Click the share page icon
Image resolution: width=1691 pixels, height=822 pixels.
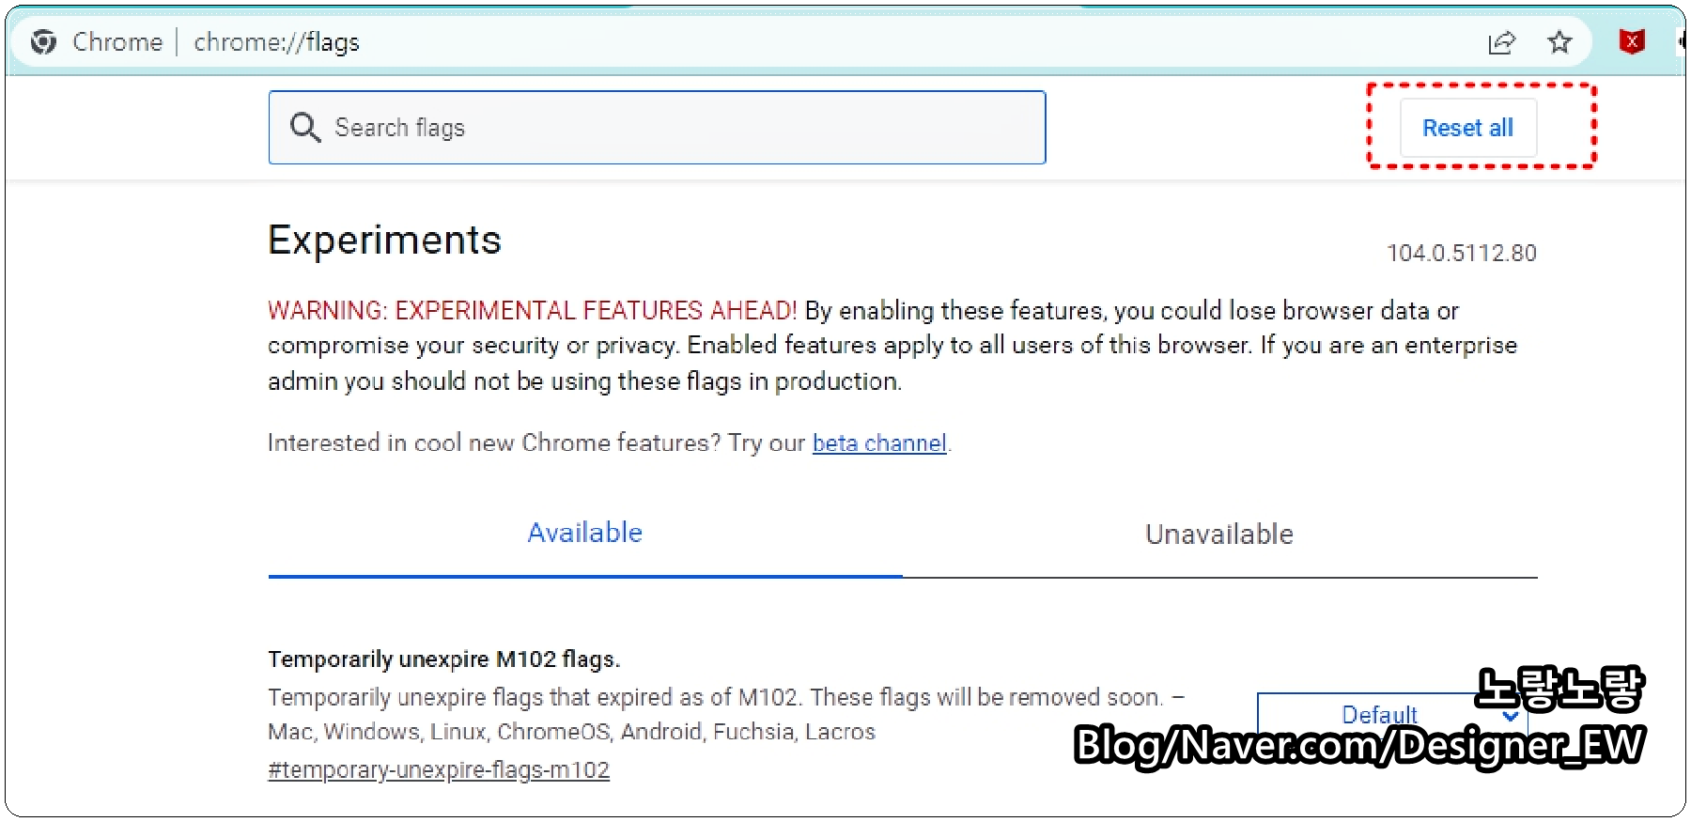point(1502,42)
